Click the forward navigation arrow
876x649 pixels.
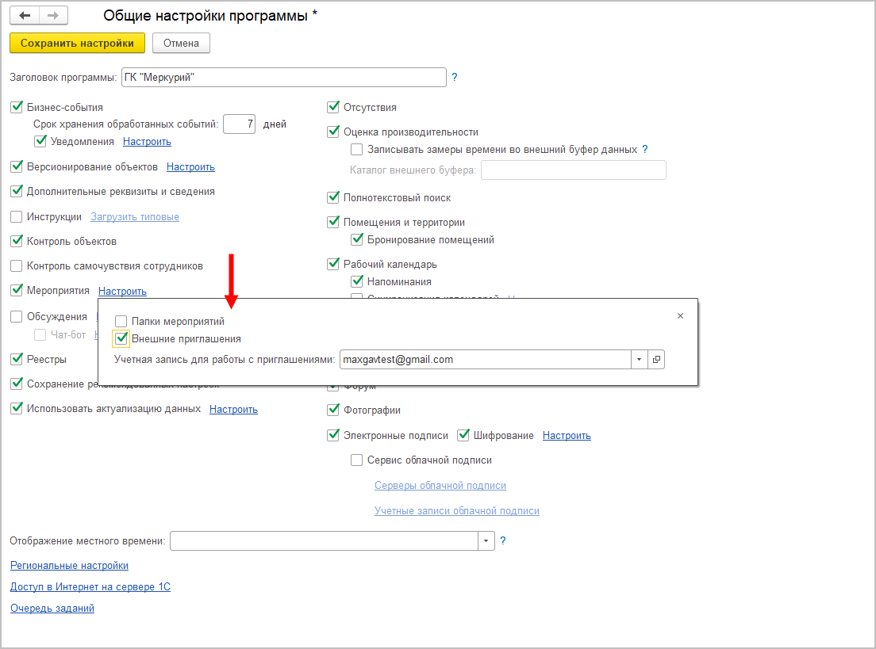(x=53, y=16)
